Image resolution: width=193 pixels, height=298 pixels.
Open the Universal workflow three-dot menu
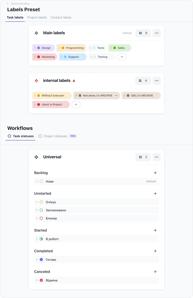157,157
